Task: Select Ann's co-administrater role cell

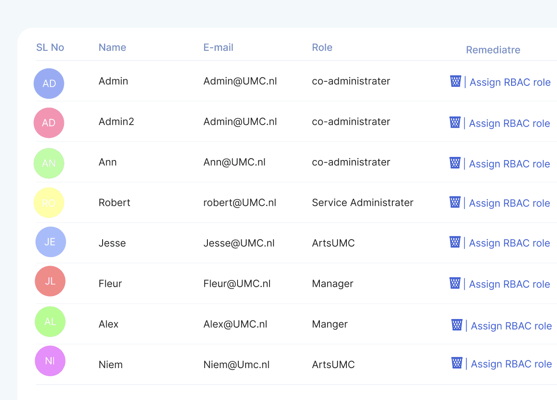Action: 351,162
